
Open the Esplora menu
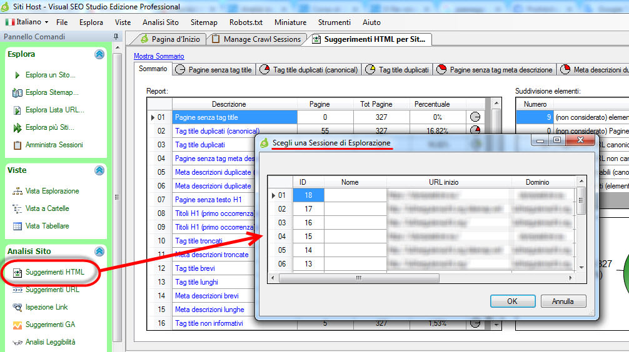point(91,22)
